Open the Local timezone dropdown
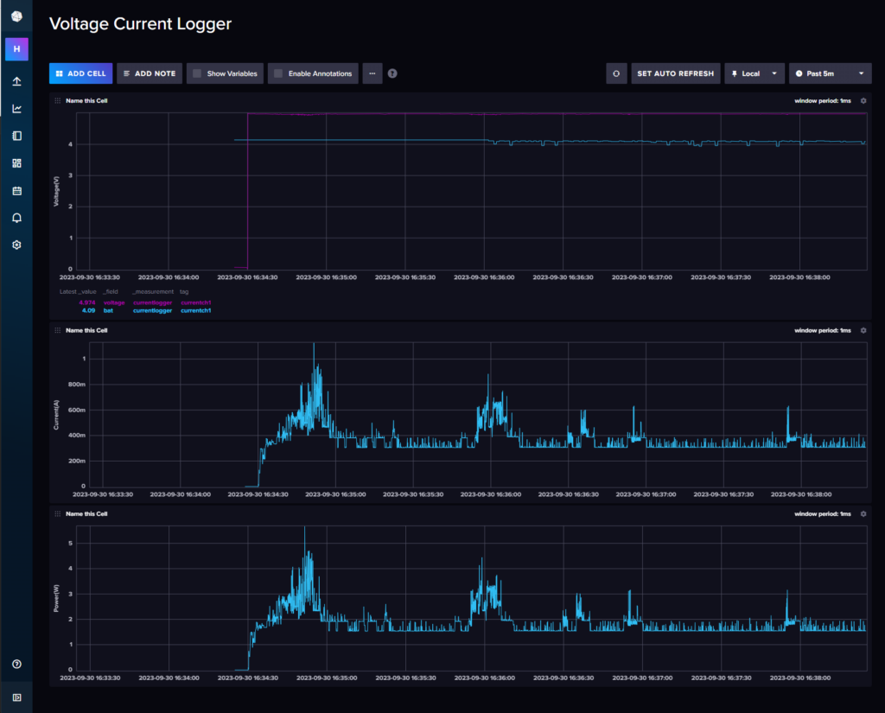Image resolution: width=885 pixels, height=713 pixels. pyautogui.click(x=754, y=73)
